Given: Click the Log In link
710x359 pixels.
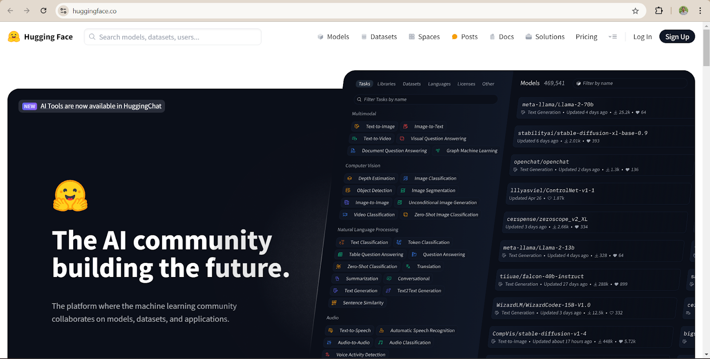Looking at the screenshot, I should click(642, 37).
